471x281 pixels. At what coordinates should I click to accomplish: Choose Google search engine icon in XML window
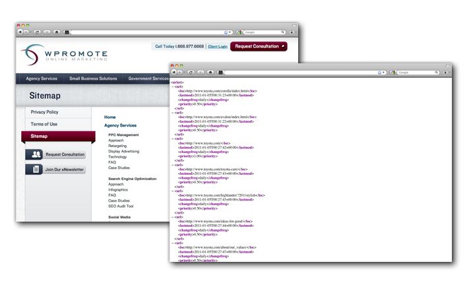point(393,73)
